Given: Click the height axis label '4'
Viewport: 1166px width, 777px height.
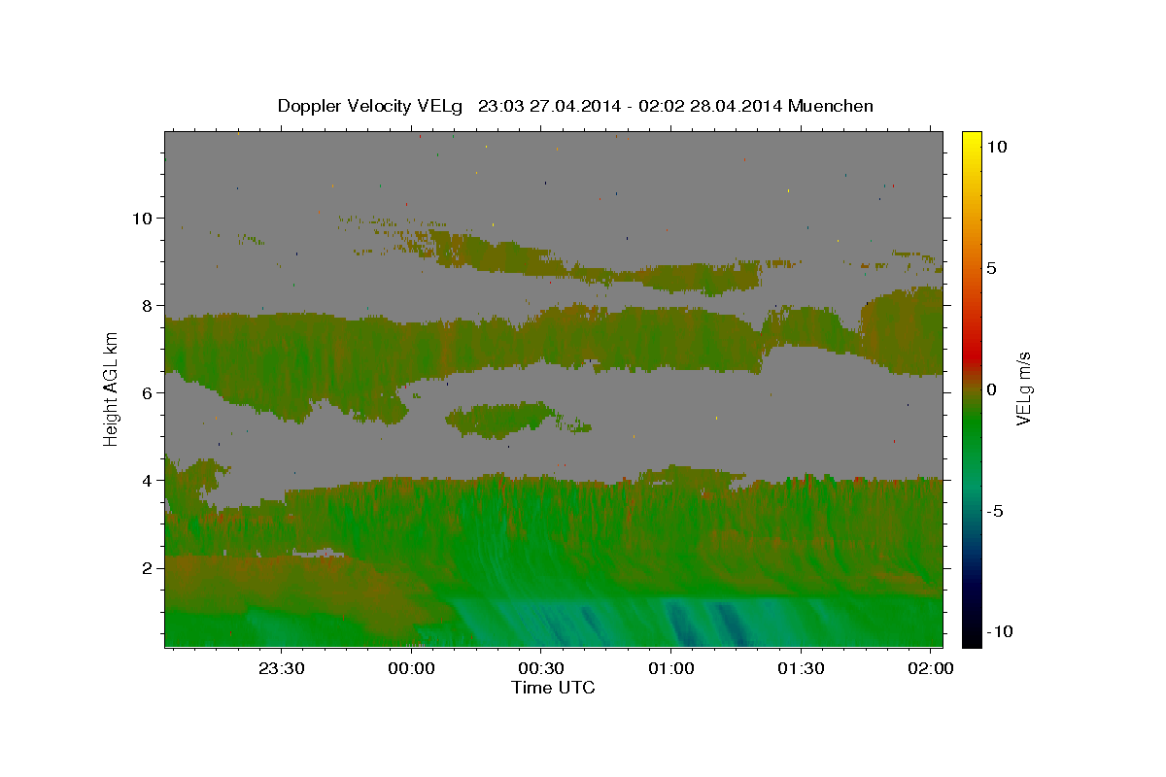Looking at the screenshot, I should tap(147, 481).
